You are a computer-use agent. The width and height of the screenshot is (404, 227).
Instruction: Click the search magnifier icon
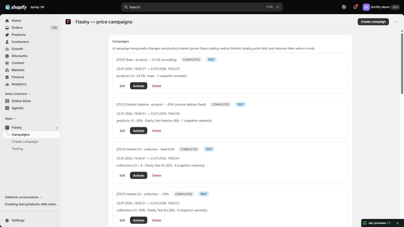pos(126,7)
